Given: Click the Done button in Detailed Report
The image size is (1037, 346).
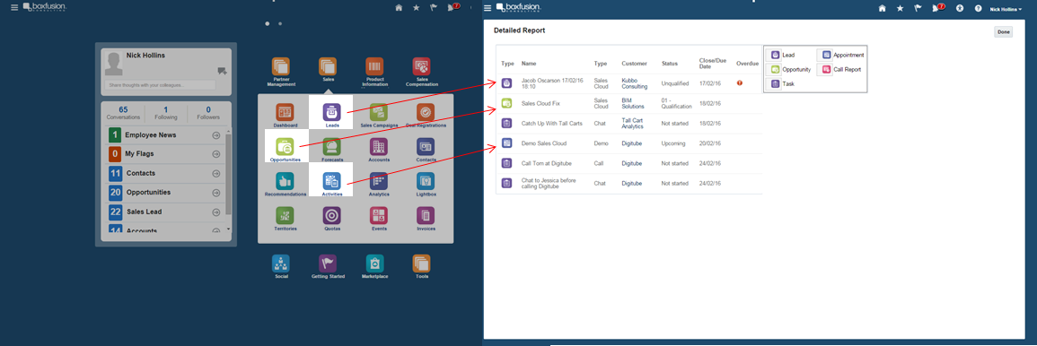Looking at the screenshot, I should pyautogui.click(x=1003, y=31).
